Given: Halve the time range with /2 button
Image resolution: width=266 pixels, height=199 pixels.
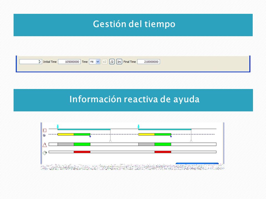Looking at the screenshot, I should tap(112, 62).
